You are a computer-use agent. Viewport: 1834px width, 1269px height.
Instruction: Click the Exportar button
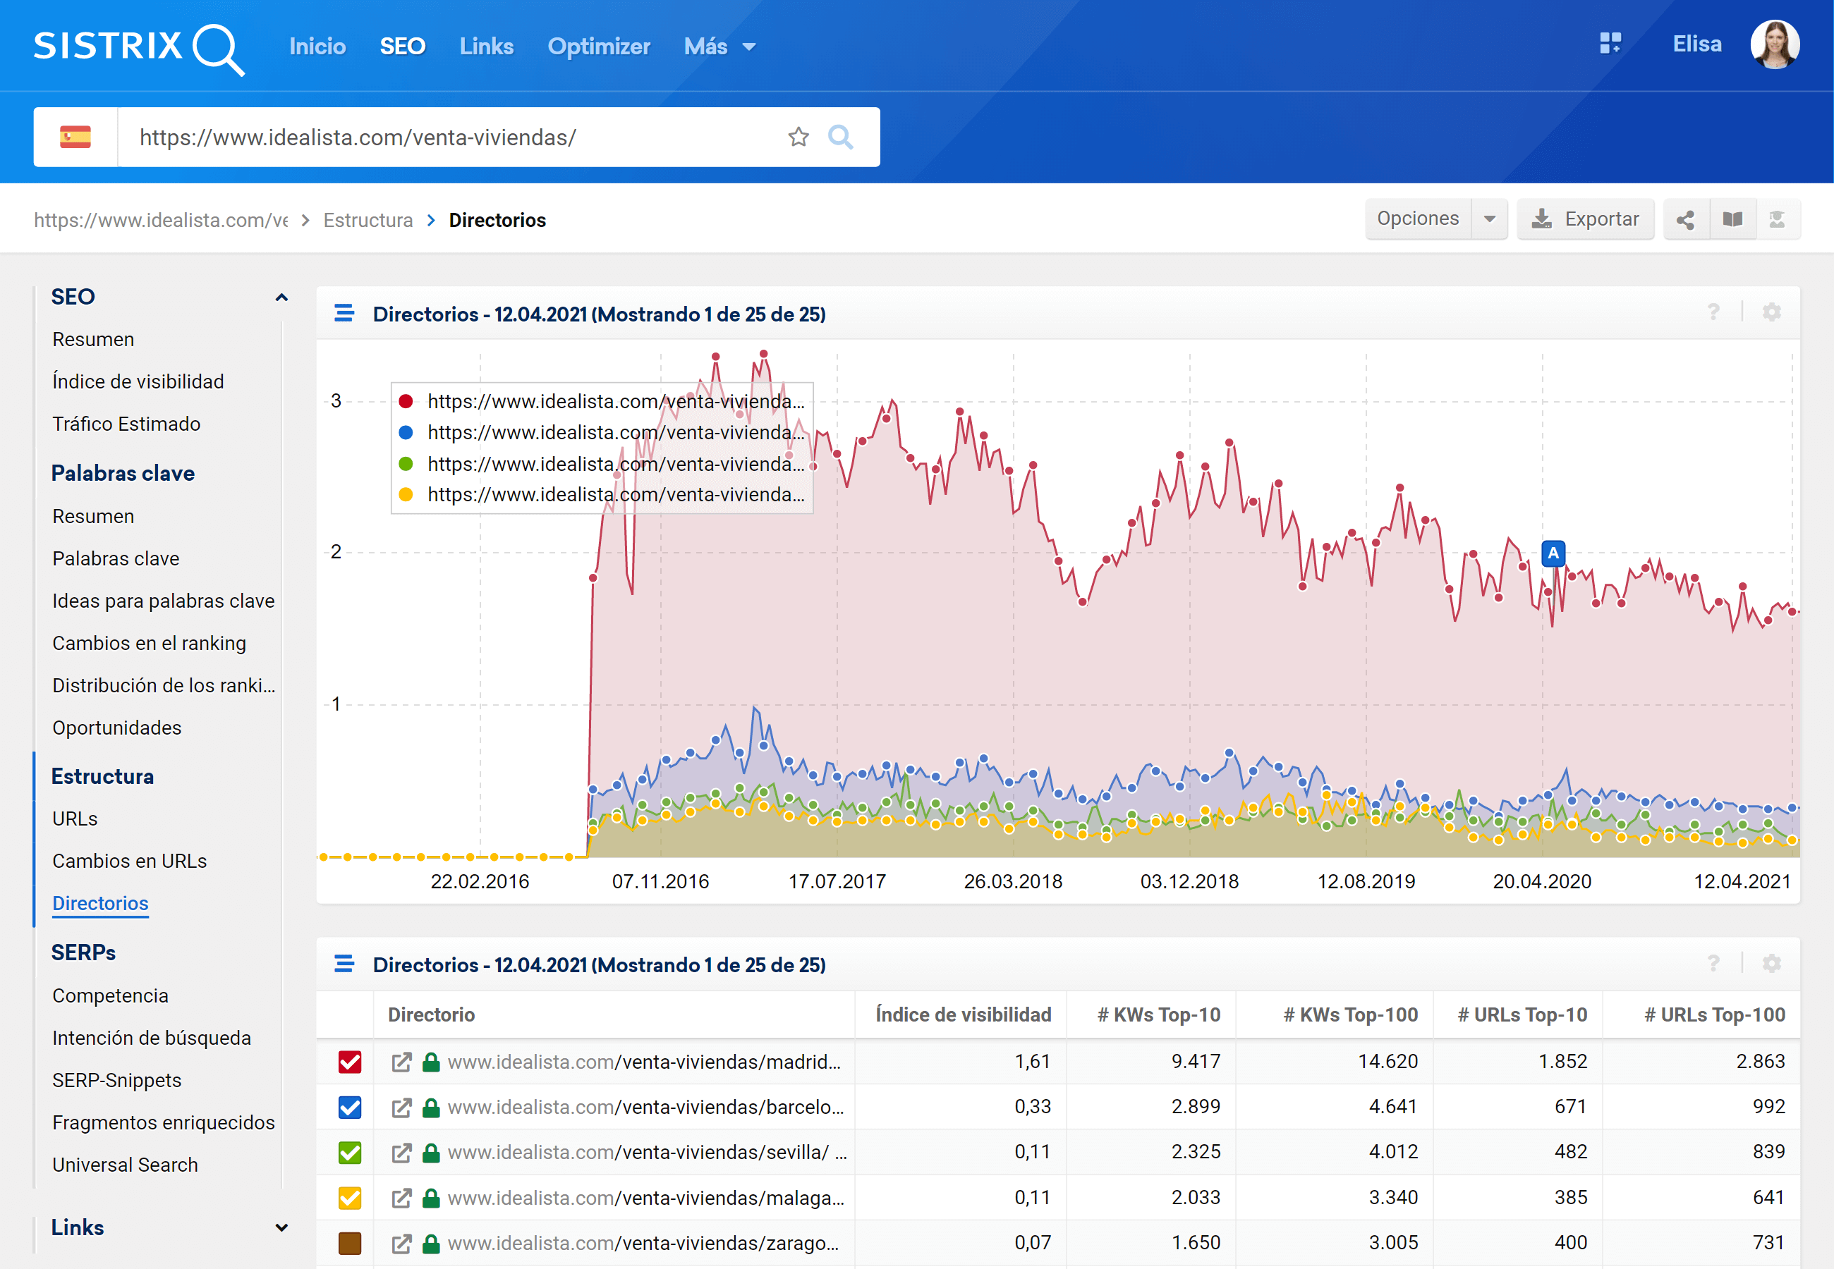click(1585, 219)
